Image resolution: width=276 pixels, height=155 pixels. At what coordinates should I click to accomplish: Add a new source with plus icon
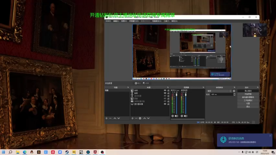132,118
